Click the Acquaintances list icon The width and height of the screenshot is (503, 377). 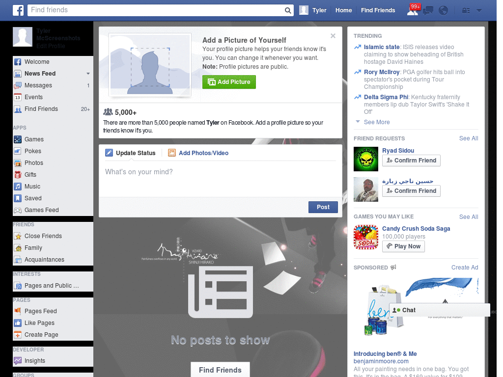[x=18, y=260]
